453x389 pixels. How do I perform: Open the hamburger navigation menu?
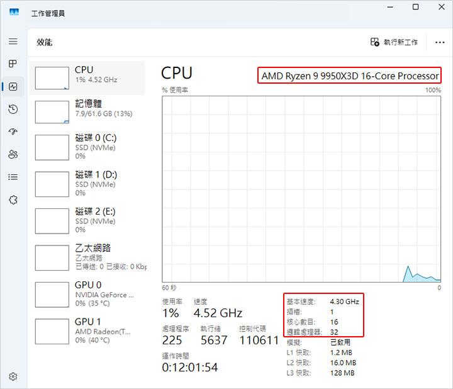[13, 42]
